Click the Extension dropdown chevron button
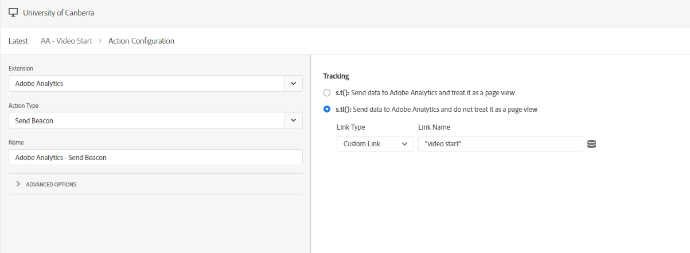690x253 pixels. click(x=293, y=83)
